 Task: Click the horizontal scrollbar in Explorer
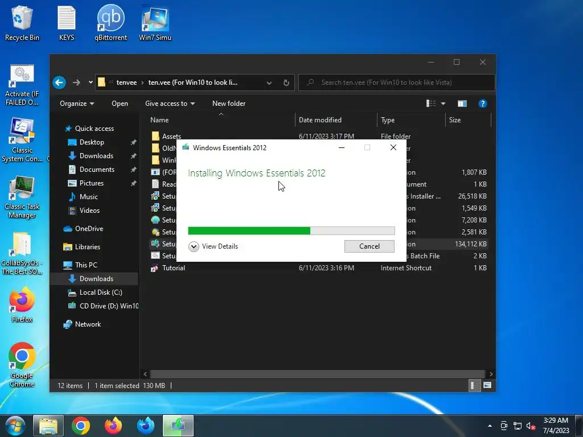[x=318, y=374]
